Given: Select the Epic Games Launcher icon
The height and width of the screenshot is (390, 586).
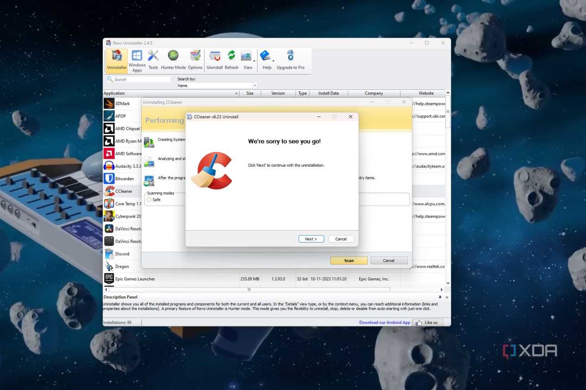Looking at the screenshot, I should coord(109,279).
